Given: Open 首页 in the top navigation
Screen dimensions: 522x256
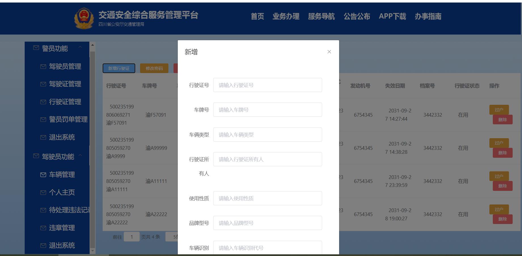Looking at the screenshot, I should (x=257, y=16).
